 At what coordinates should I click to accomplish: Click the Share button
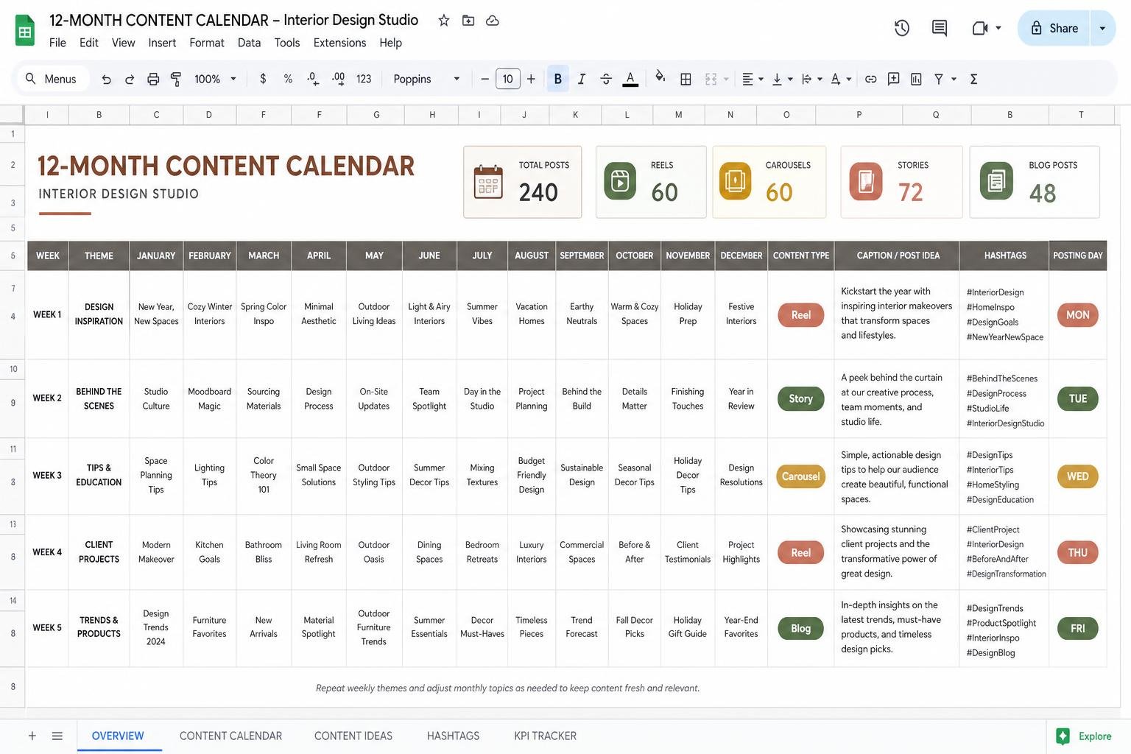tap(1054, 28)
